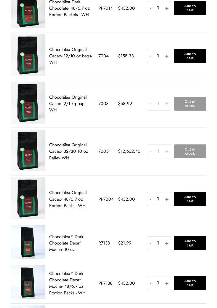The width and height of the screenshot is (217, 308).
Task: Increase quantity of Dark Chocolate Decaf Mocha 10 oz
Action: (x=167, y=243)
